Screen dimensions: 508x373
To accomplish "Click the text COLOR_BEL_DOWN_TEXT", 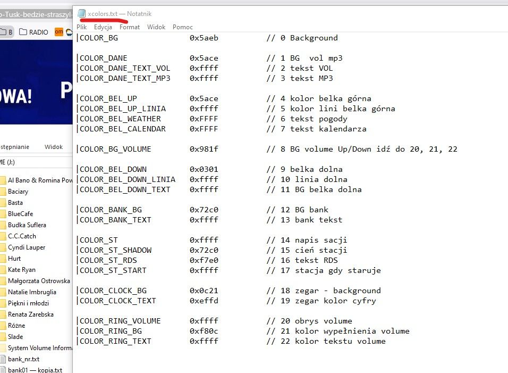I will [x=125, y=190].
